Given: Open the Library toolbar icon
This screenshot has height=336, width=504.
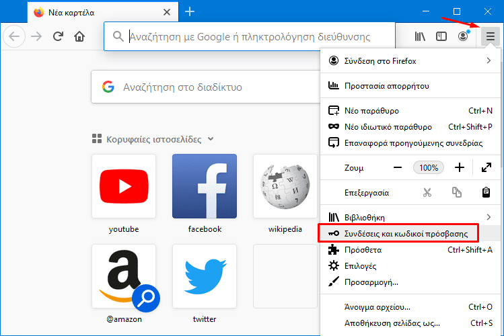Looking at the screenshot, I should tap(420, 36).
